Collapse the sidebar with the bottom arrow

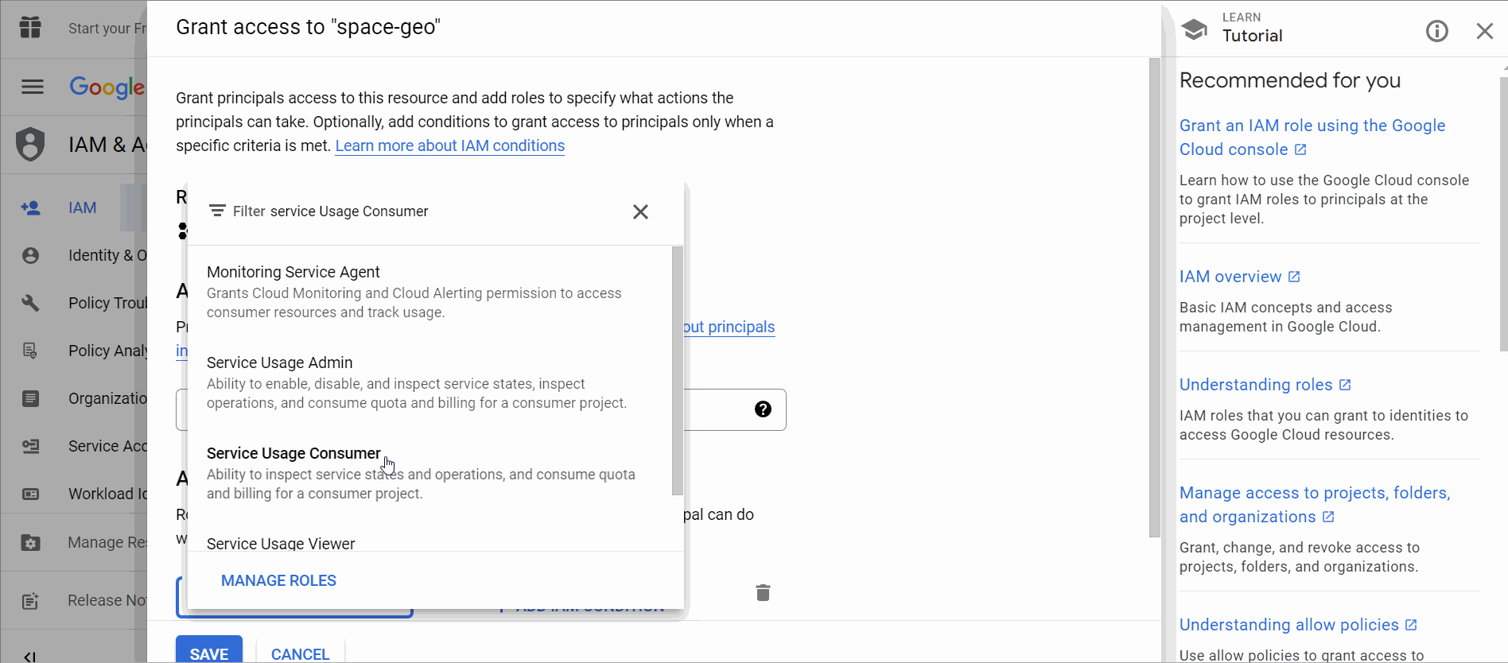(x=29, y=657)
